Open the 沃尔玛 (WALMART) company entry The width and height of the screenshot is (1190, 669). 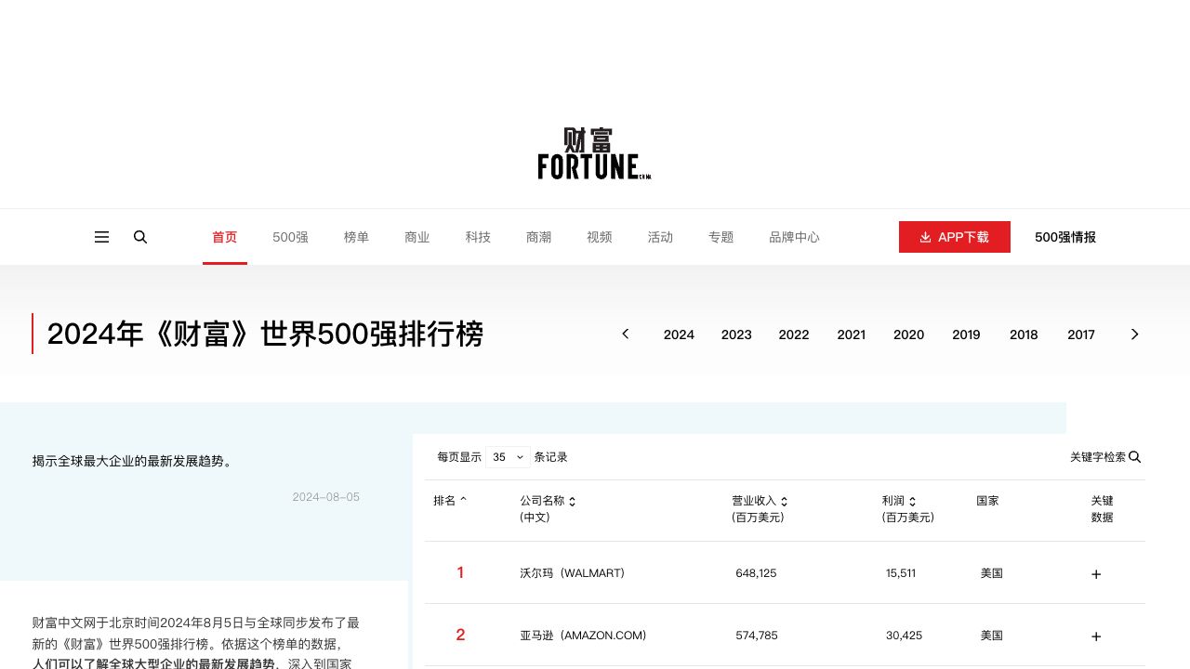pos(572,573)
